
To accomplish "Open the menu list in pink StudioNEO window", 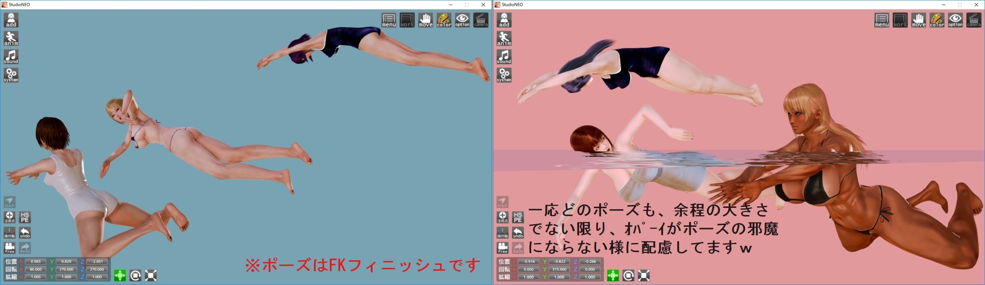I will pos(882,20).
